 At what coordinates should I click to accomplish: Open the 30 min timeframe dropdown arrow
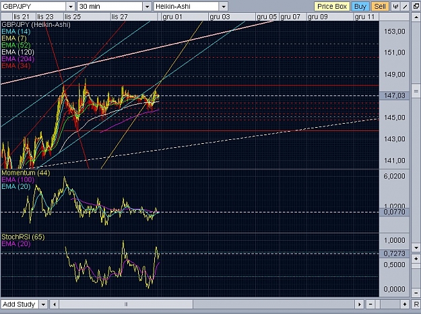147,7
